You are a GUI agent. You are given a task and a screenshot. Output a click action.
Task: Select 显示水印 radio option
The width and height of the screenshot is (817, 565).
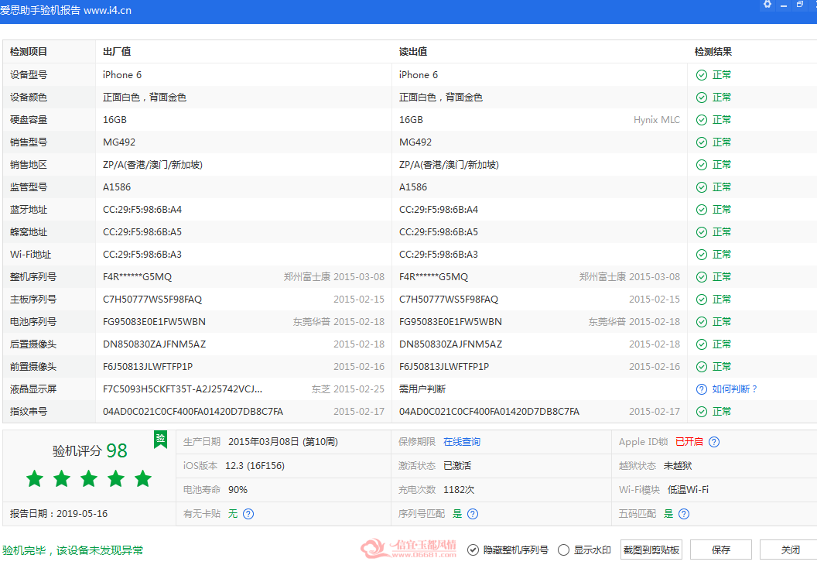[563, 550]
